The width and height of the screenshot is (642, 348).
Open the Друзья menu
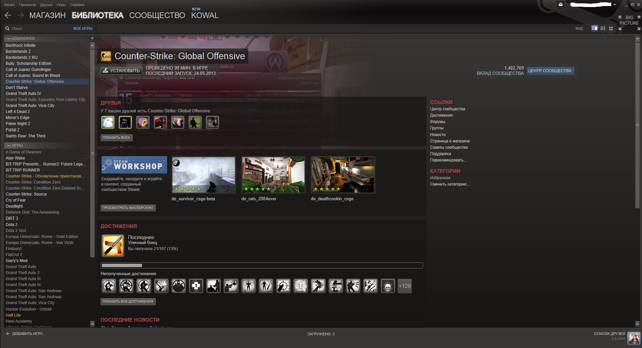click(x=46, y=5)
